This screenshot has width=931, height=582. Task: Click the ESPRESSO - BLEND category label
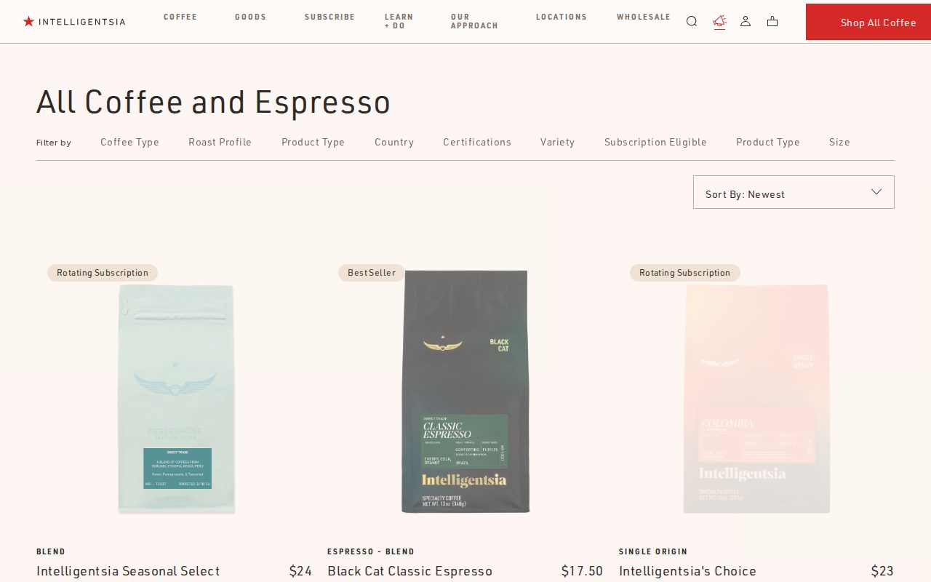pyautogui.click(x=371, y=551)
